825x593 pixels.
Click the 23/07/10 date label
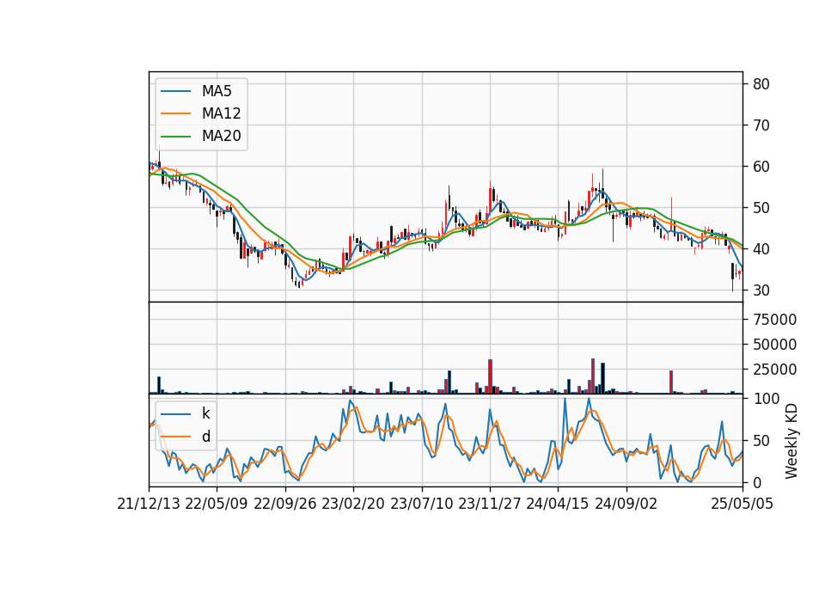coord(421,504)
